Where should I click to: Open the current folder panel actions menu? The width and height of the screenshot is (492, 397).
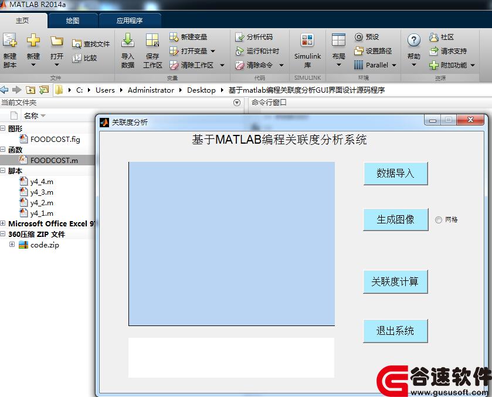pyautogui.click(x=237, y=103)
